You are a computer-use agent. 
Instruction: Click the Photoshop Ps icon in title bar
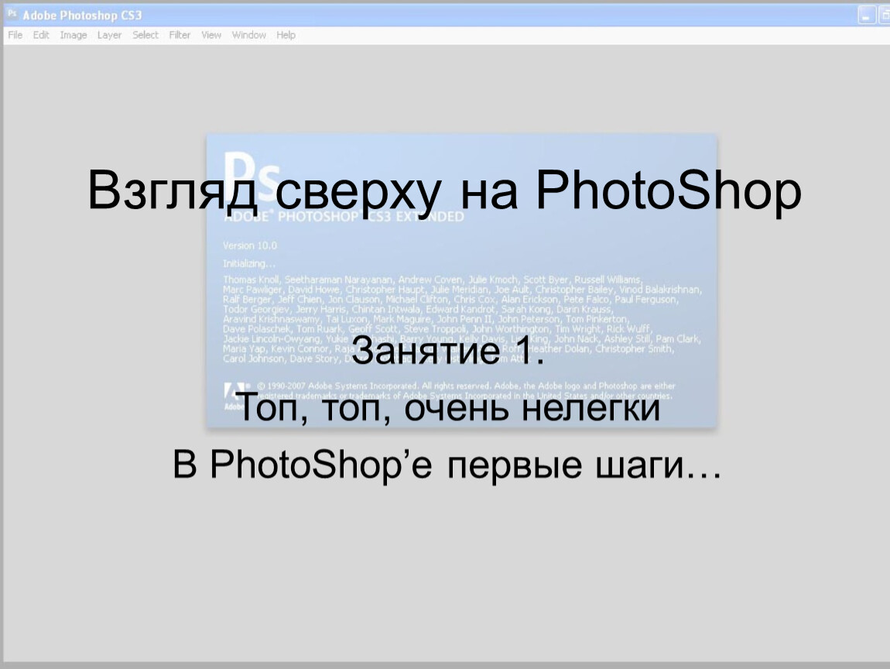pyautogui.click(x=12, y=14)
